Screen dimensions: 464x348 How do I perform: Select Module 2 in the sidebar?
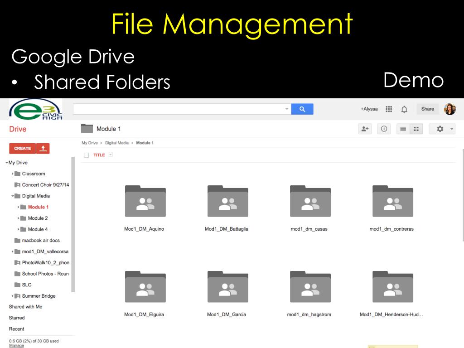click(x=38, y=218)
